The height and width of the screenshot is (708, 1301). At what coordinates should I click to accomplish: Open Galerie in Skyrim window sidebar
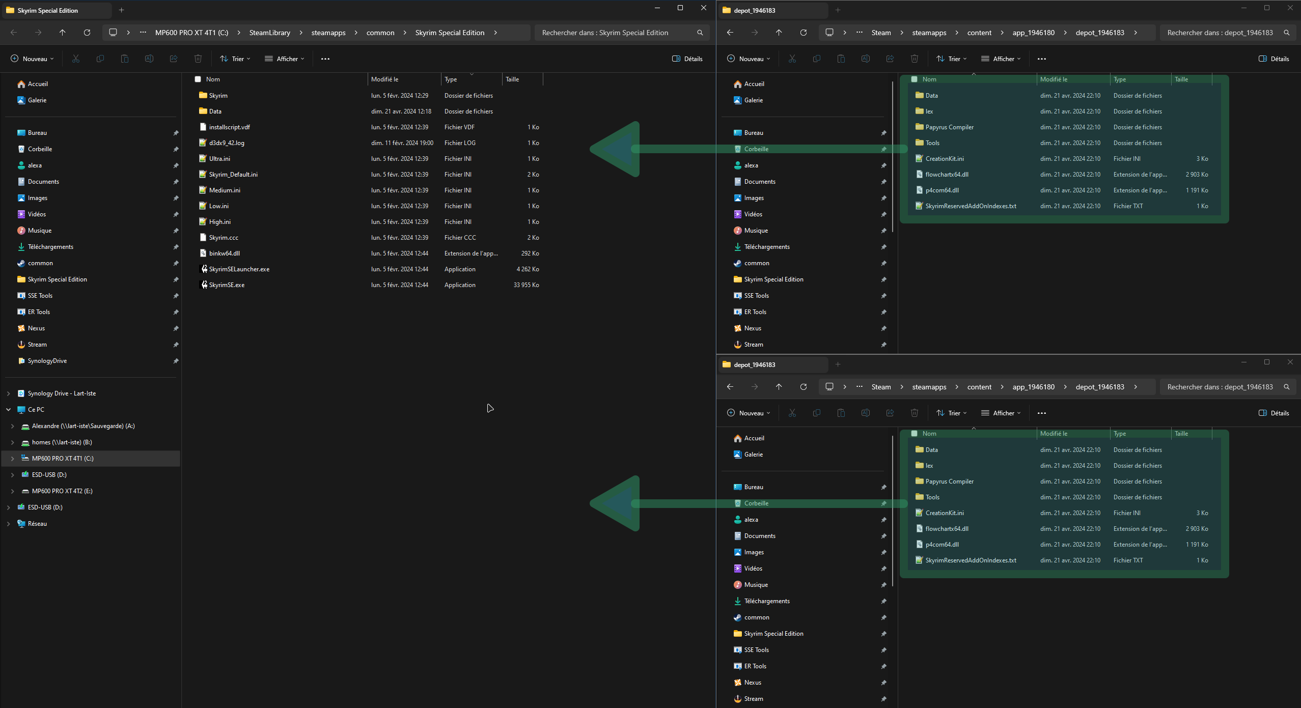37,100
